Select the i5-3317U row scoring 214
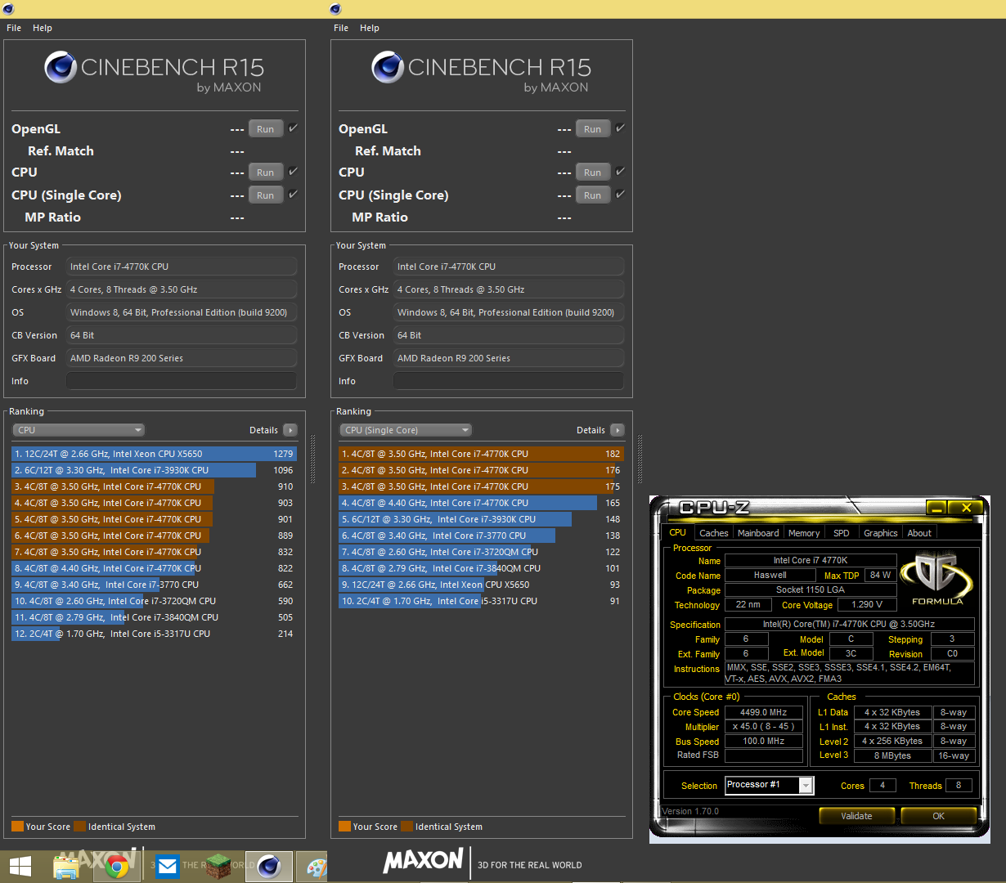 (154, 634)
